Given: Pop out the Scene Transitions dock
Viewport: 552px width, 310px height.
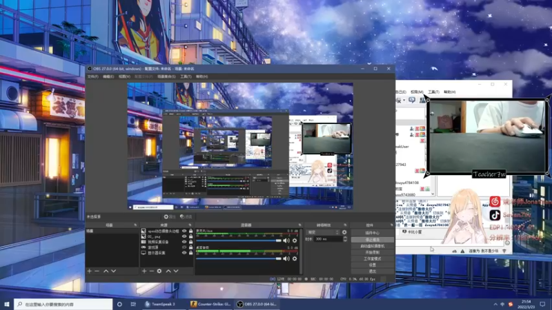Looking at the screenshot, I should (345, 225).
